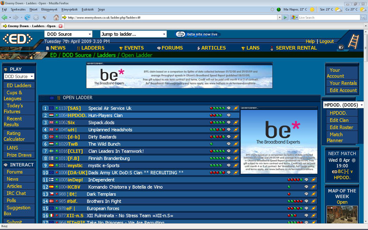Screen dimensions: 368x230
Task: Open the question mark help icon
Action: [x=341, y=47]
